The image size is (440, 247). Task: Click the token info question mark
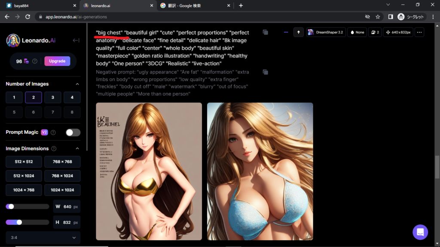coord(35,61)
